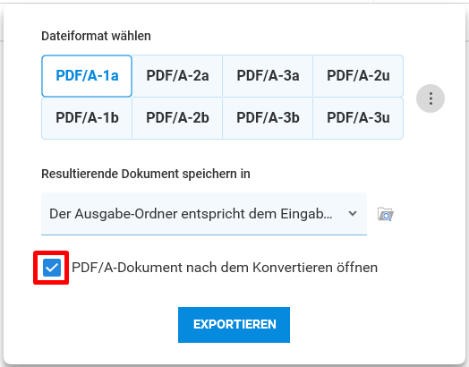Viewport: 469px width, 367px height.
Task: Click the label 'PDF/A-Dokument nach dem Konvertieren öffnen'
Action: point(225,268)
